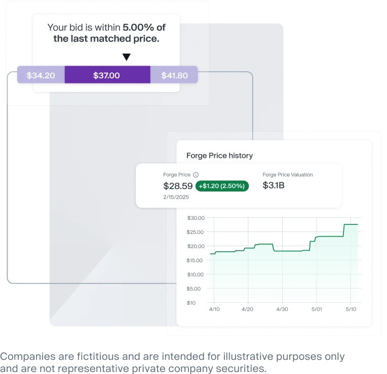387x374 pixels.
Task: Click the Forge Price Valuation label
Action: click(288, 174)
